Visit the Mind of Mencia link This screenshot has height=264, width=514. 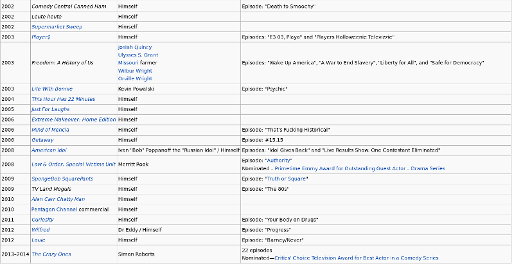click(50, 130)
